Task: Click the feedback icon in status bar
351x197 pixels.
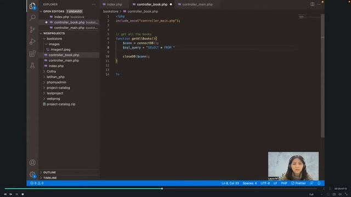Action: click(312, 183)
